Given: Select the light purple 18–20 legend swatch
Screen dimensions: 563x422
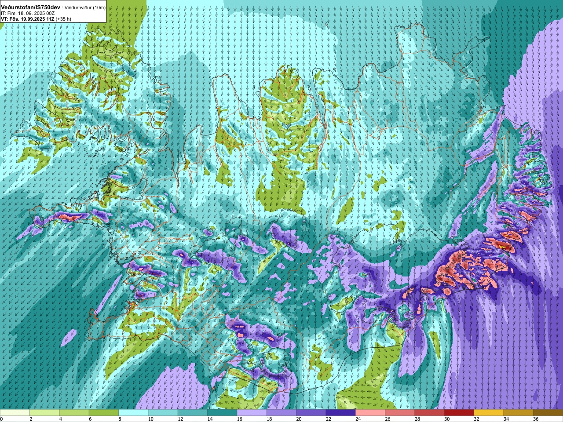Looking at the screenshot, I should pos(281,413).
